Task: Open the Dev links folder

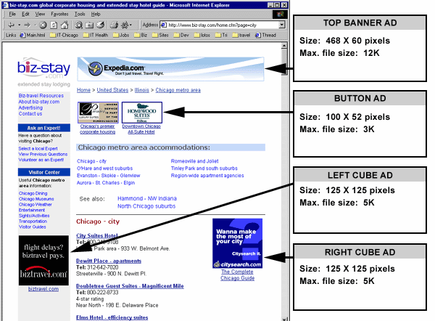Action: (181, 36)
